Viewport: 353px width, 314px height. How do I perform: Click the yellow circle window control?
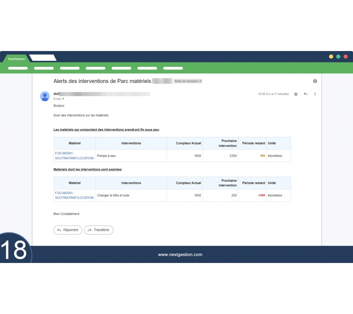(x=331, y=57)
